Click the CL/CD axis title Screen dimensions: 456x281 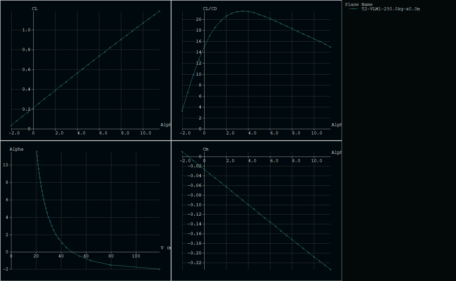[210, 9]
